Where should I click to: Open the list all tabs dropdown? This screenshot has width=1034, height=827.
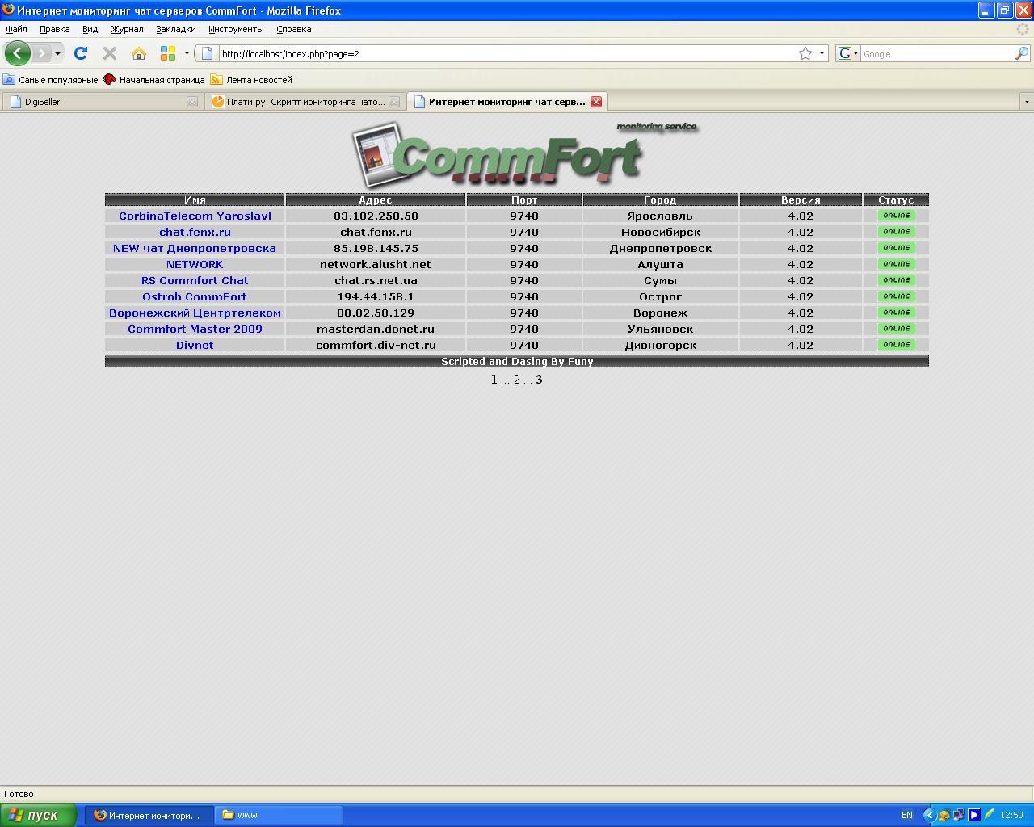click(x=1027, y=102)
